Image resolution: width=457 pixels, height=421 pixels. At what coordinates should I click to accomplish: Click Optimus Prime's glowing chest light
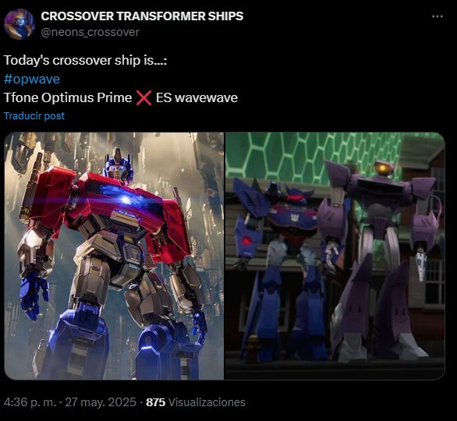[126, 200]
